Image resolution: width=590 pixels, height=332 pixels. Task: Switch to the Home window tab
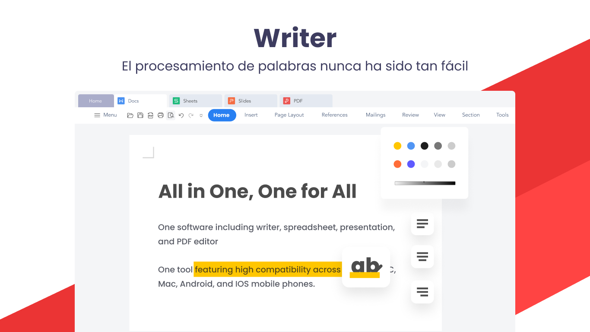point(96,101)
